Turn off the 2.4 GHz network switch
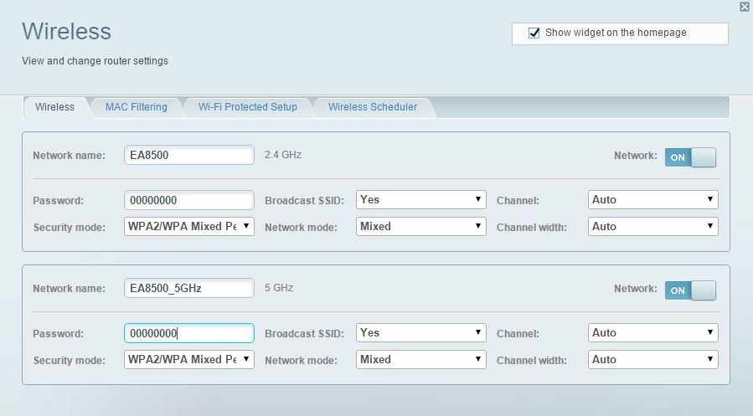The width and height of the screenshot is (753, 416). click(x=690, y=157)
